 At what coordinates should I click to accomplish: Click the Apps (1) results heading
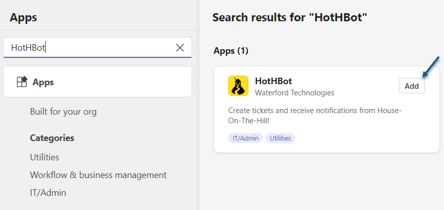231,51
